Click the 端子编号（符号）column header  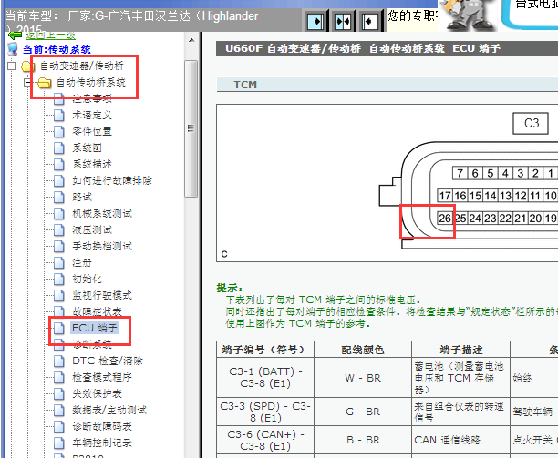tap(265, 350)
